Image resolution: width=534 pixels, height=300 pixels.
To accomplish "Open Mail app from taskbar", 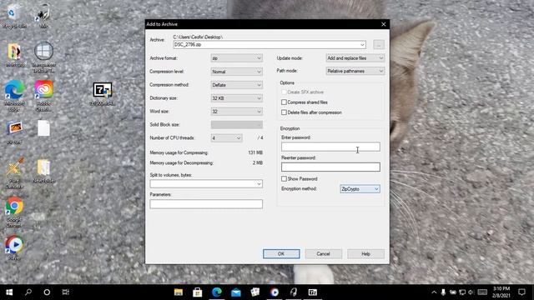I will tap(236, 292).
